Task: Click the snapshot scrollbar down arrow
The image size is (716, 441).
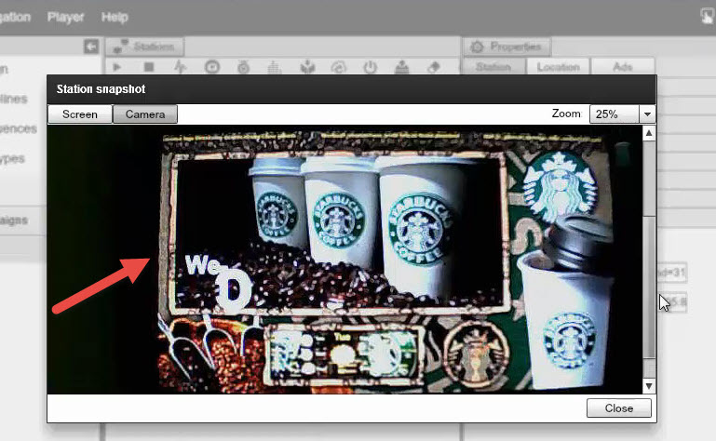Action: pos(649,386)
